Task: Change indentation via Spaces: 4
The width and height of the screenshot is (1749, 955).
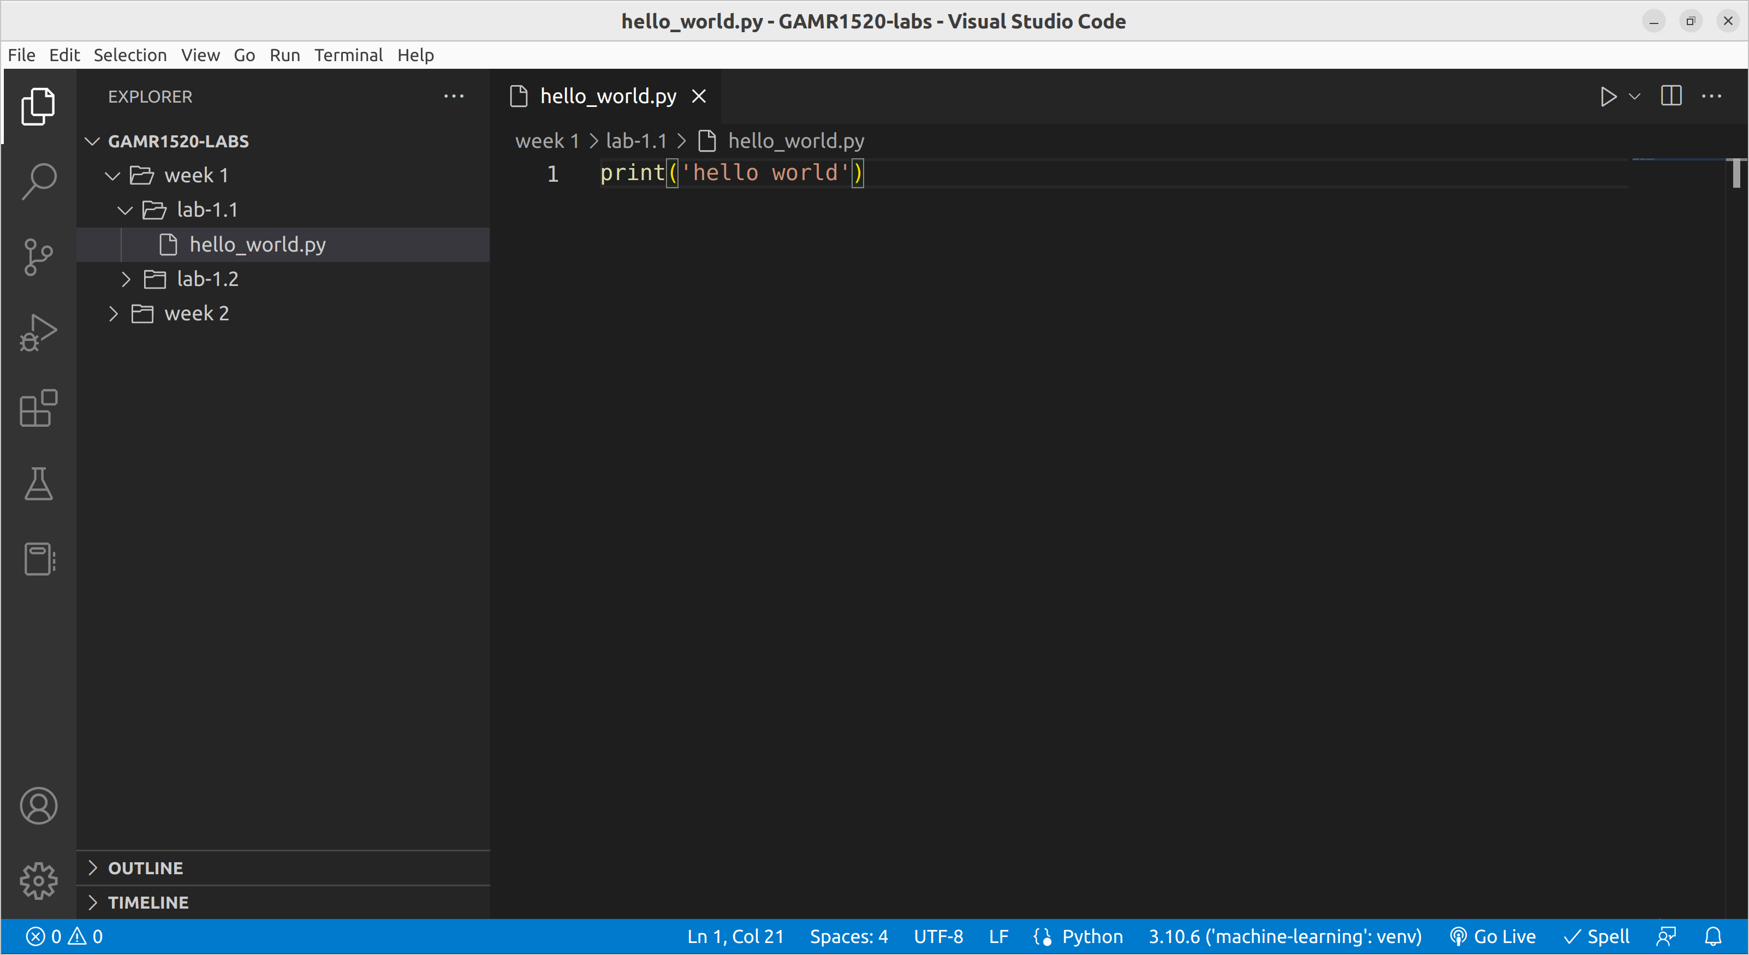Action: pyautogui.click(x=849, y=936)
